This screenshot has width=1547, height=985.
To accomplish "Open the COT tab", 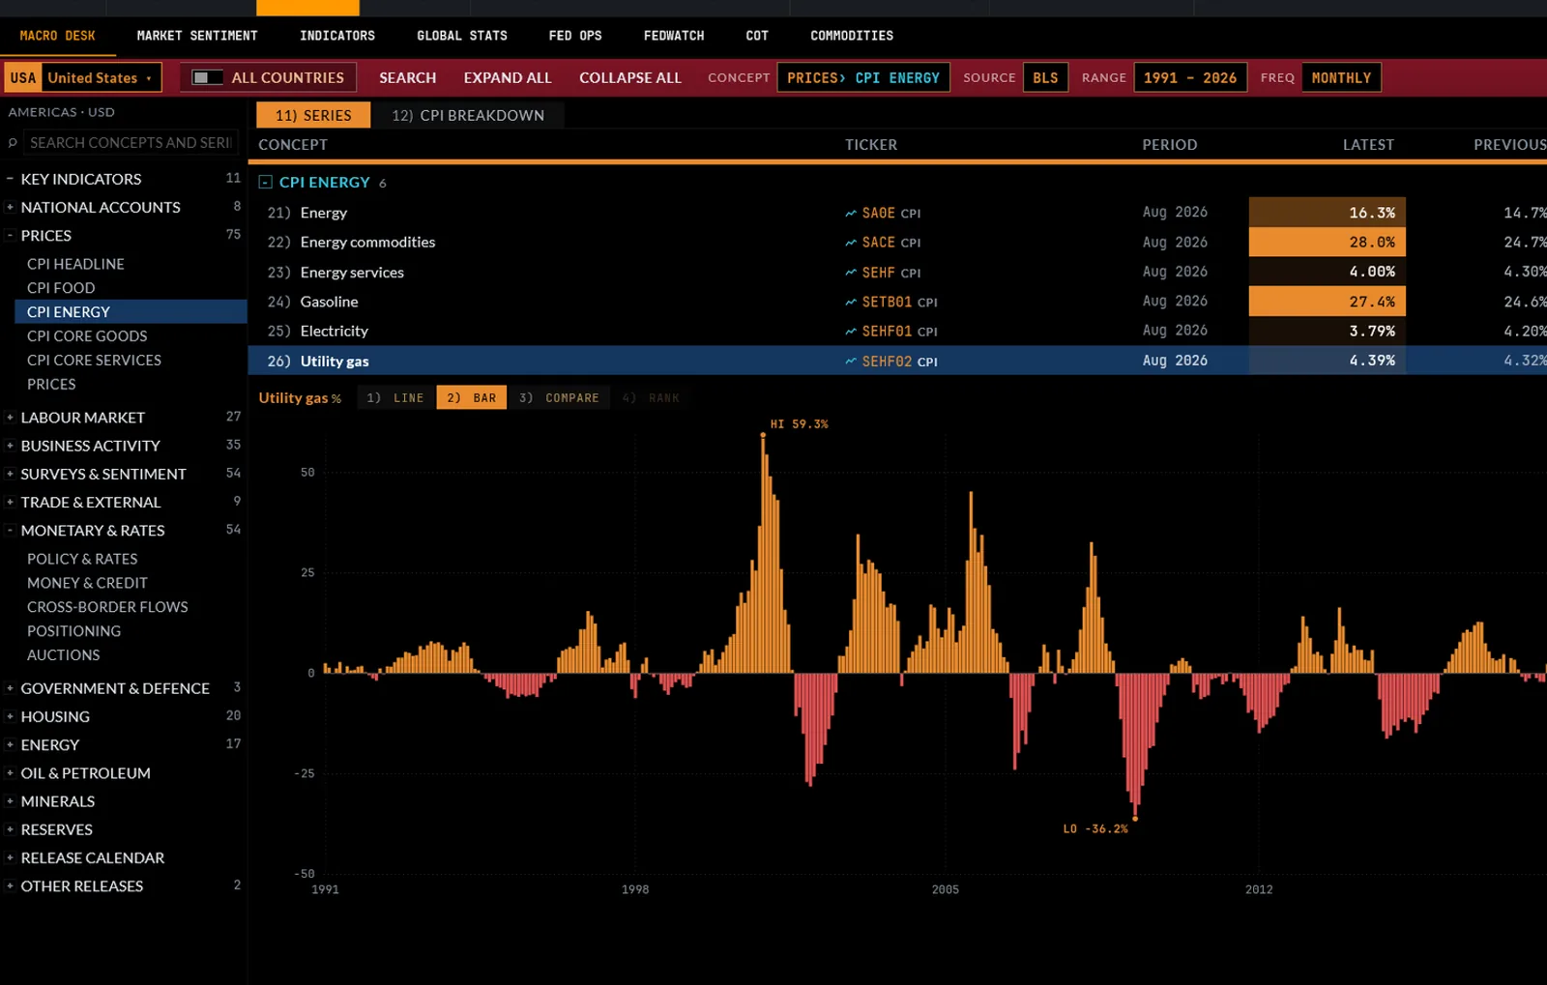I will tap(757, 36).
